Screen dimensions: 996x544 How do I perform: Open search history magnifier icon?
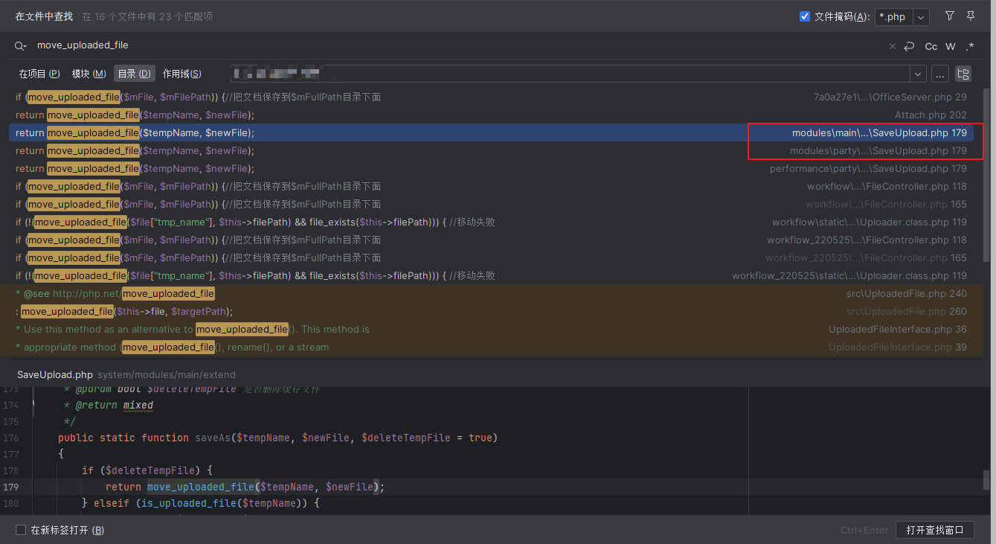(21, 46)
